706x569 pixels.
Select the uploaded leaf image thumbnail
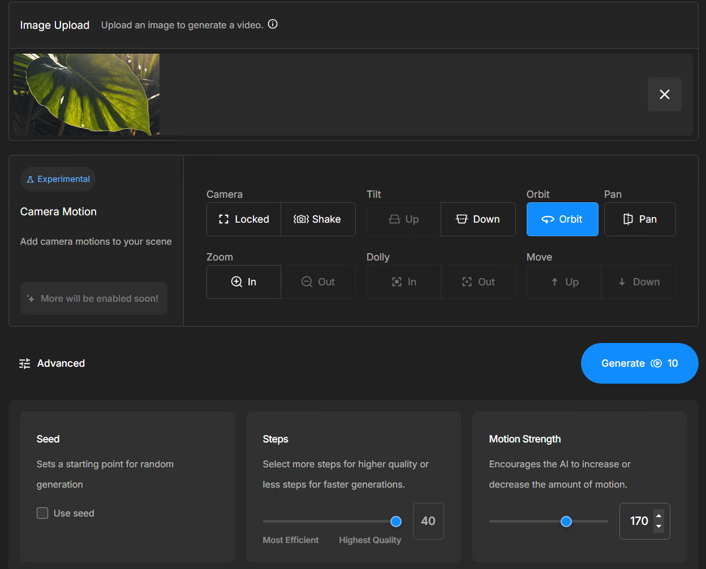point(87,94)
